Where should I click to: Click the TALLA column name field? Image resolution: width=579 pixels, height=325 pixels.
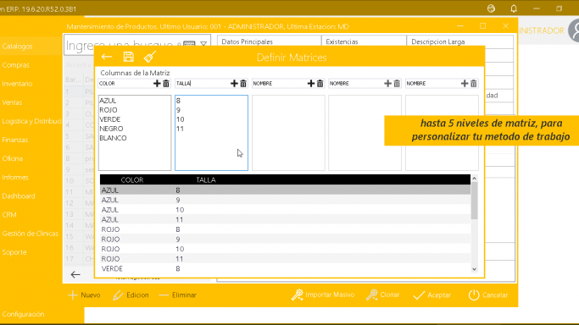(x=202, y=84)
